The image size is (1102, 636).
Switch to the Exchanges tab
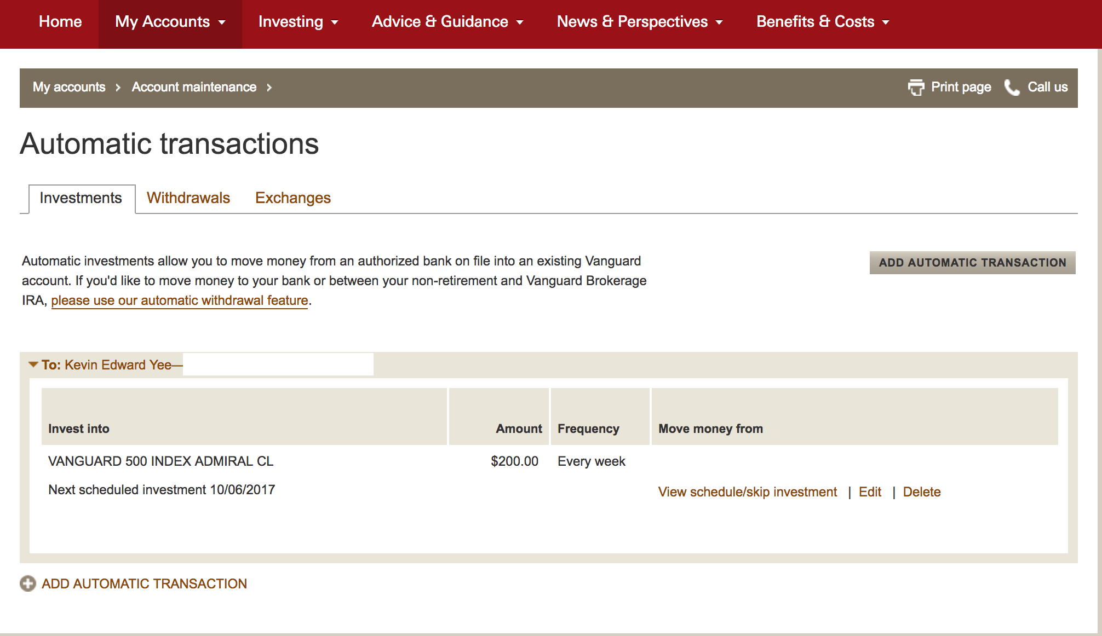293,198
